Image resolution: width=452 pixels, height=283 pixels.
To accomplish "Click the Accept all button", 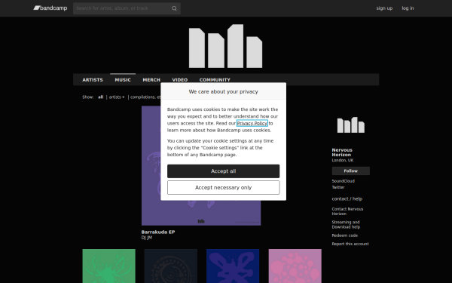I will pos(224,171).
